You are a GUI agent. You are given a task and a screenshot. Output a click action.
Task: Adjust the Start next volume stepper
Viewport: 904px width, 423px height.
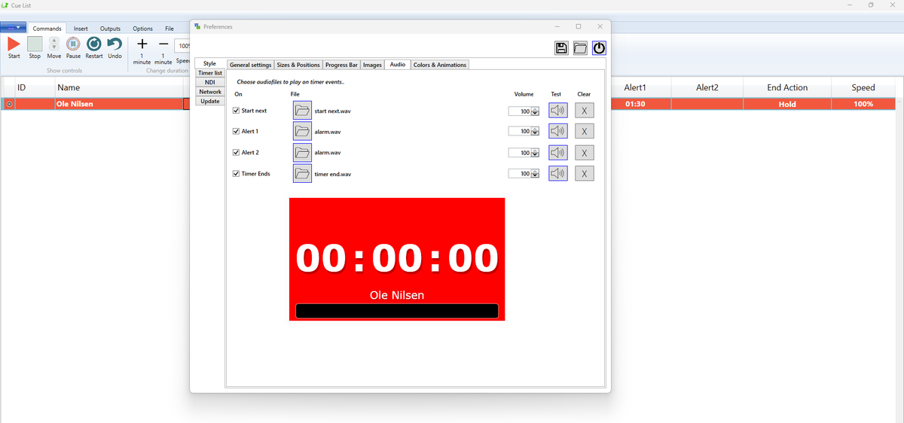click(x=535, y=111)
